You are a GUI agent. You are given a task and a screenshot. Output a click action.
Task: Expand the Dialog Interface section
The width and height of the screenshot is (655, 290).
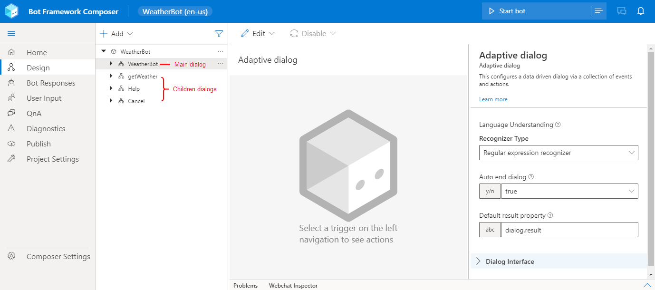coord(559,261)
